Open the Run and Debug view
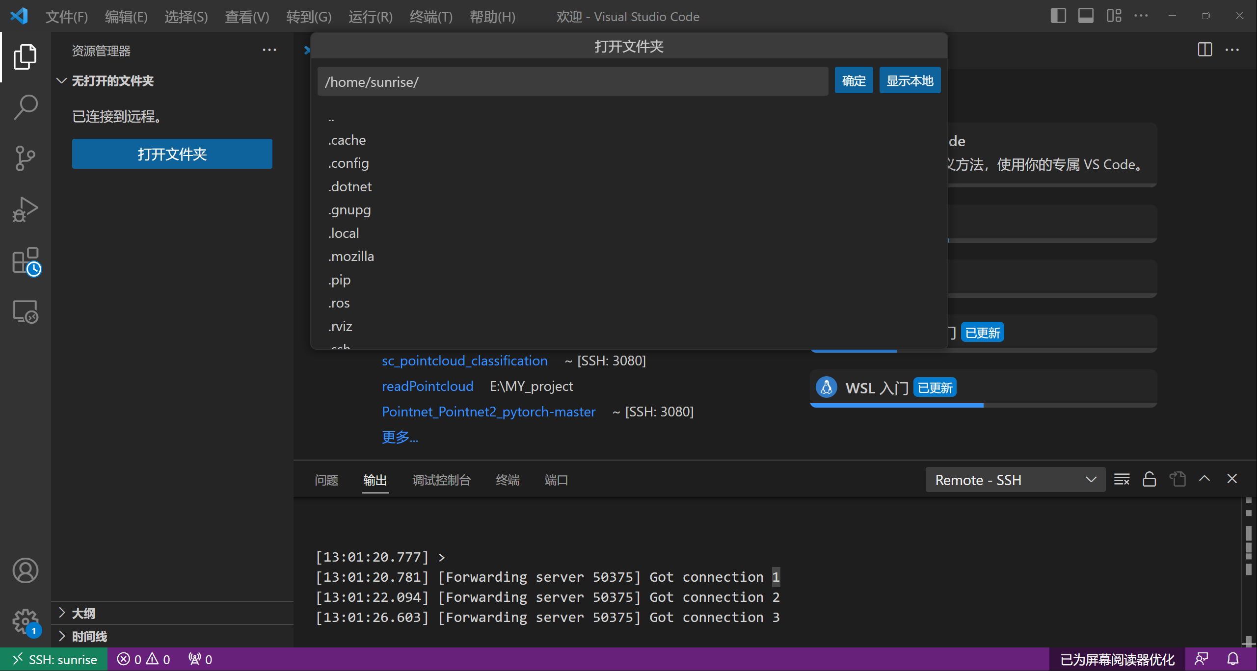 point(25,209)
